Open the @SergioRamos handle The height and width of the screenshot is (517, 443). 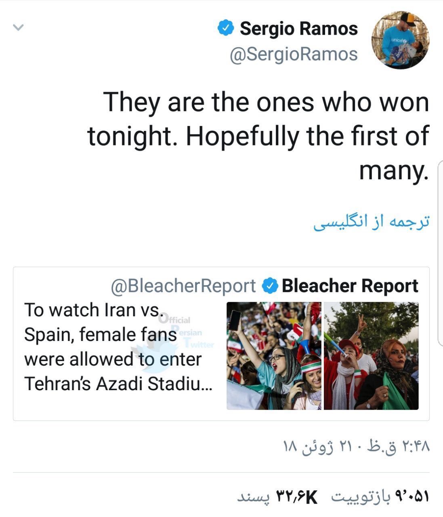294,55
